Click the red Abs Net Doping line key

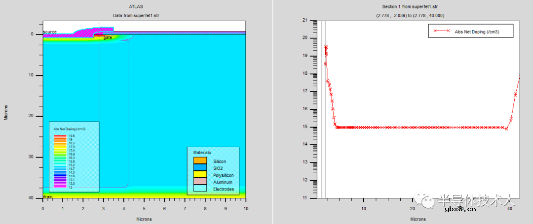tap(441, 31)
